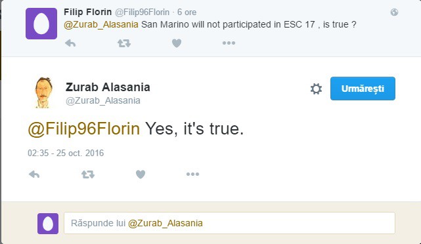Open gear settings menu beside Urmărești
The width and height of the screenshot is (421, 244).
click(316, 89)
